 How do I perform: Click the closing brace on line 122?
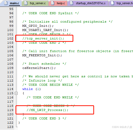(19, 123)
